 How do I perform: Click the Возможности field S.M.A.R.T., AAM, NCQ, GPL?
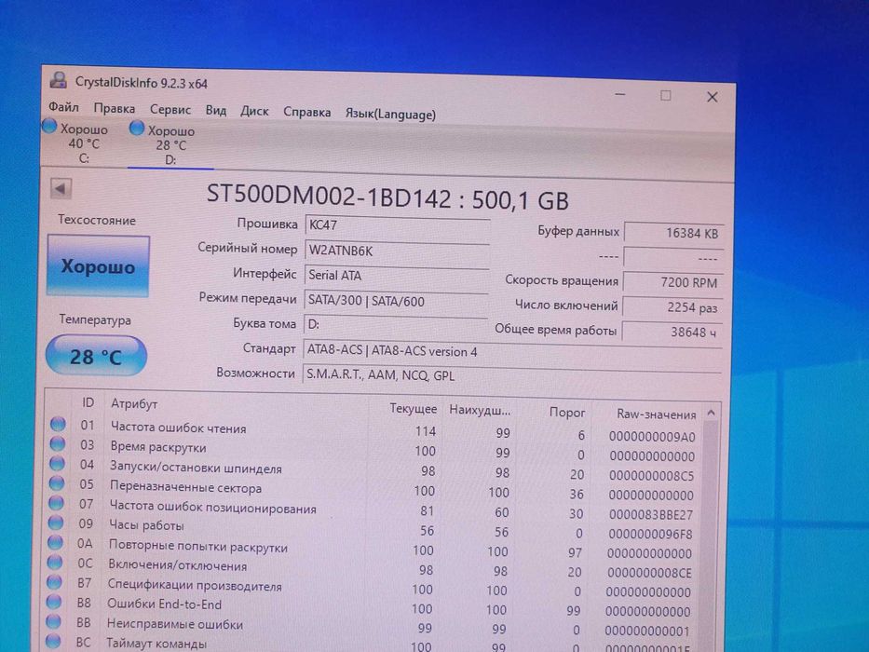[x=511, y=375]
